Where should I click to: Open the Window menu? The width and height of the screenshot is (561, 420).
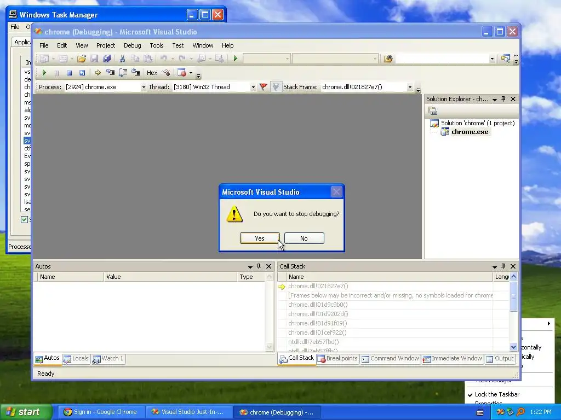tap(203, 45)
